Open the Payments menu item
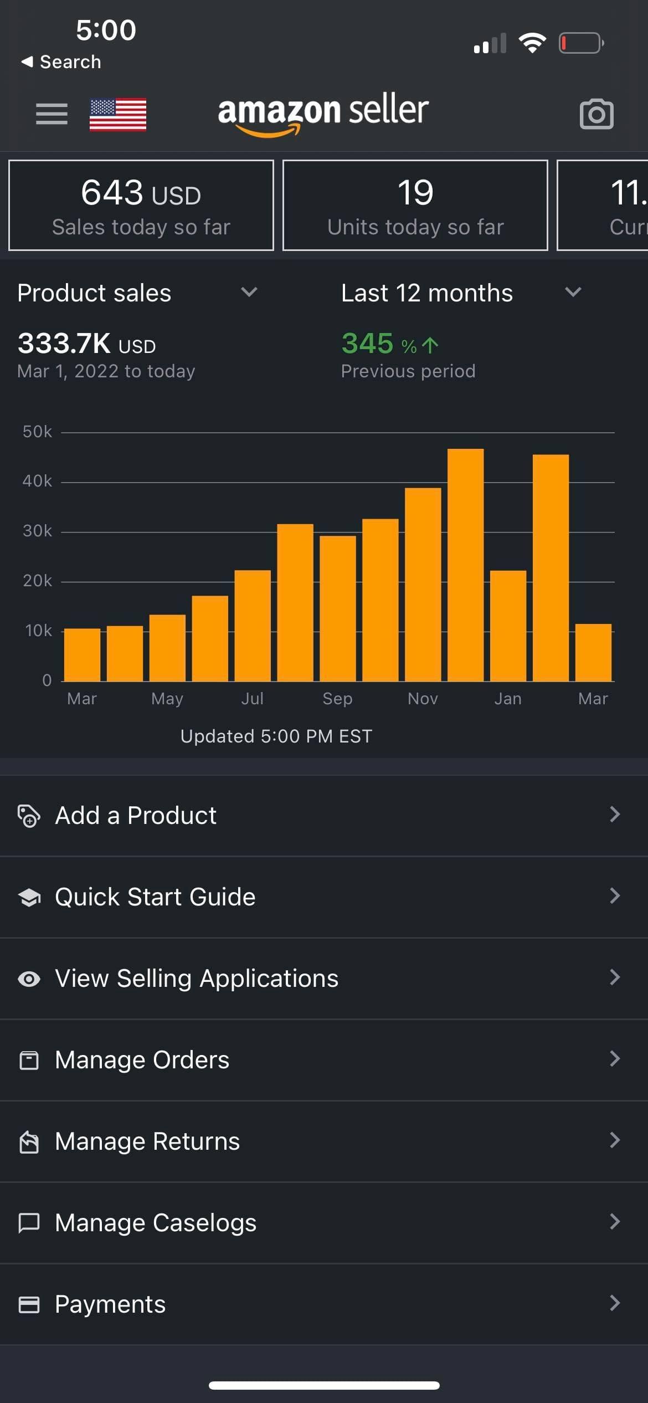The height and width of the screenshot is (1403, 648). click(x=110, y=1304)
